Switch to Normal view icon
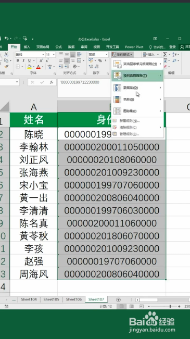This screenshot has width=190, height=339. click(121, 306)
